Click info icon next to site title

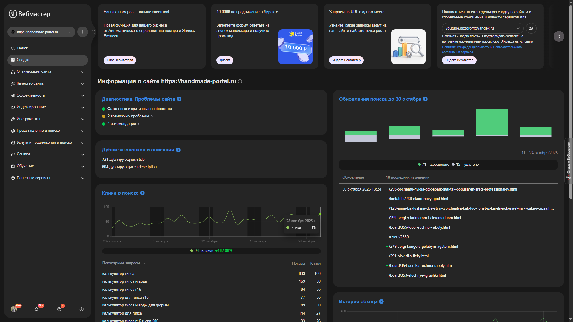[x=240, y=81]
